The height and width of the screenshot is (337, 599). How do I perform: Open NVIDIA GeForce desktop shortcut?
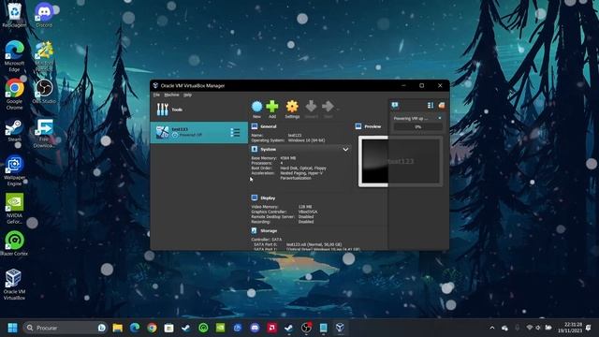14,208
